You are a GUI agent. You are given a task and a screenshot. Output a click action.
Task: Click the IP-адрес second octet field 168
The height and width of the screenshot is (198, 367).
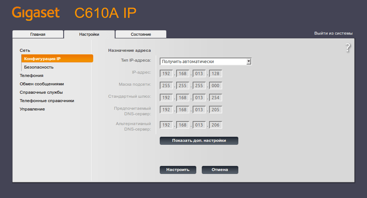click(x=182, y=74)
